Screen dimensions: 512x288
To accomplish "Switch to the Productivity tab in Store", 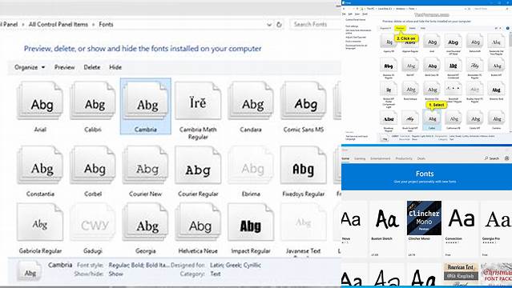I will pos(404,158).
